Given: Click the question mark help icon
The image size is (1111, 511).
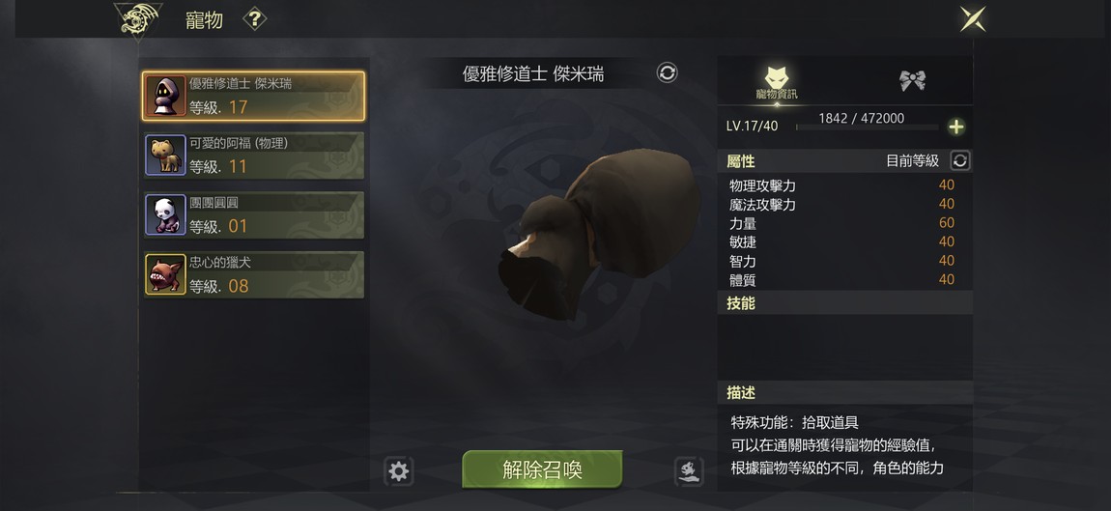Looking at the screenshot, I should click(x=254, y=19).
